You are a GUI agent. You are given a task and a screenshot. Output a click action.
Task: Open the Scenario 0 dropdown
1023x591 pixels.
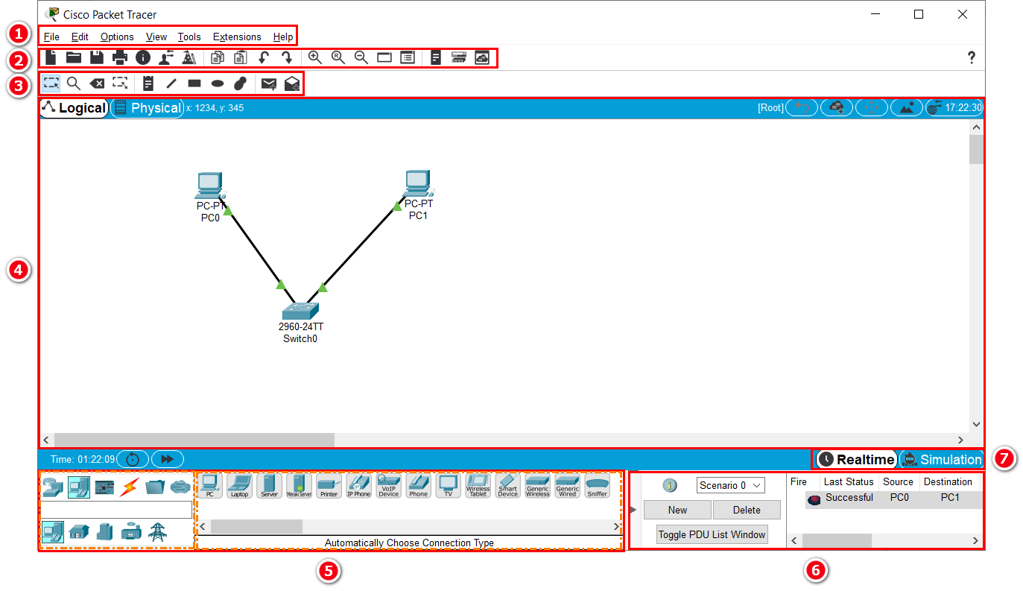coord(731,485)
